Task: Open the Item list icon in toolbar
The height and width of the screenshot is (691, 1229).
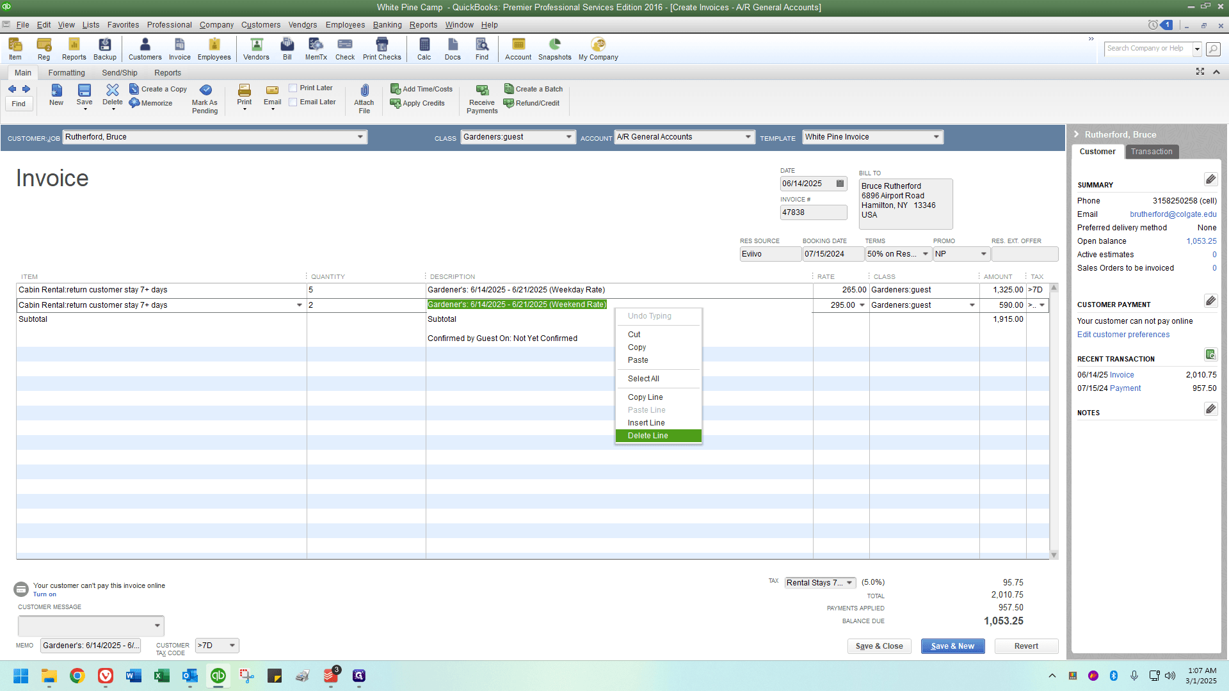Action: [15, 49]
